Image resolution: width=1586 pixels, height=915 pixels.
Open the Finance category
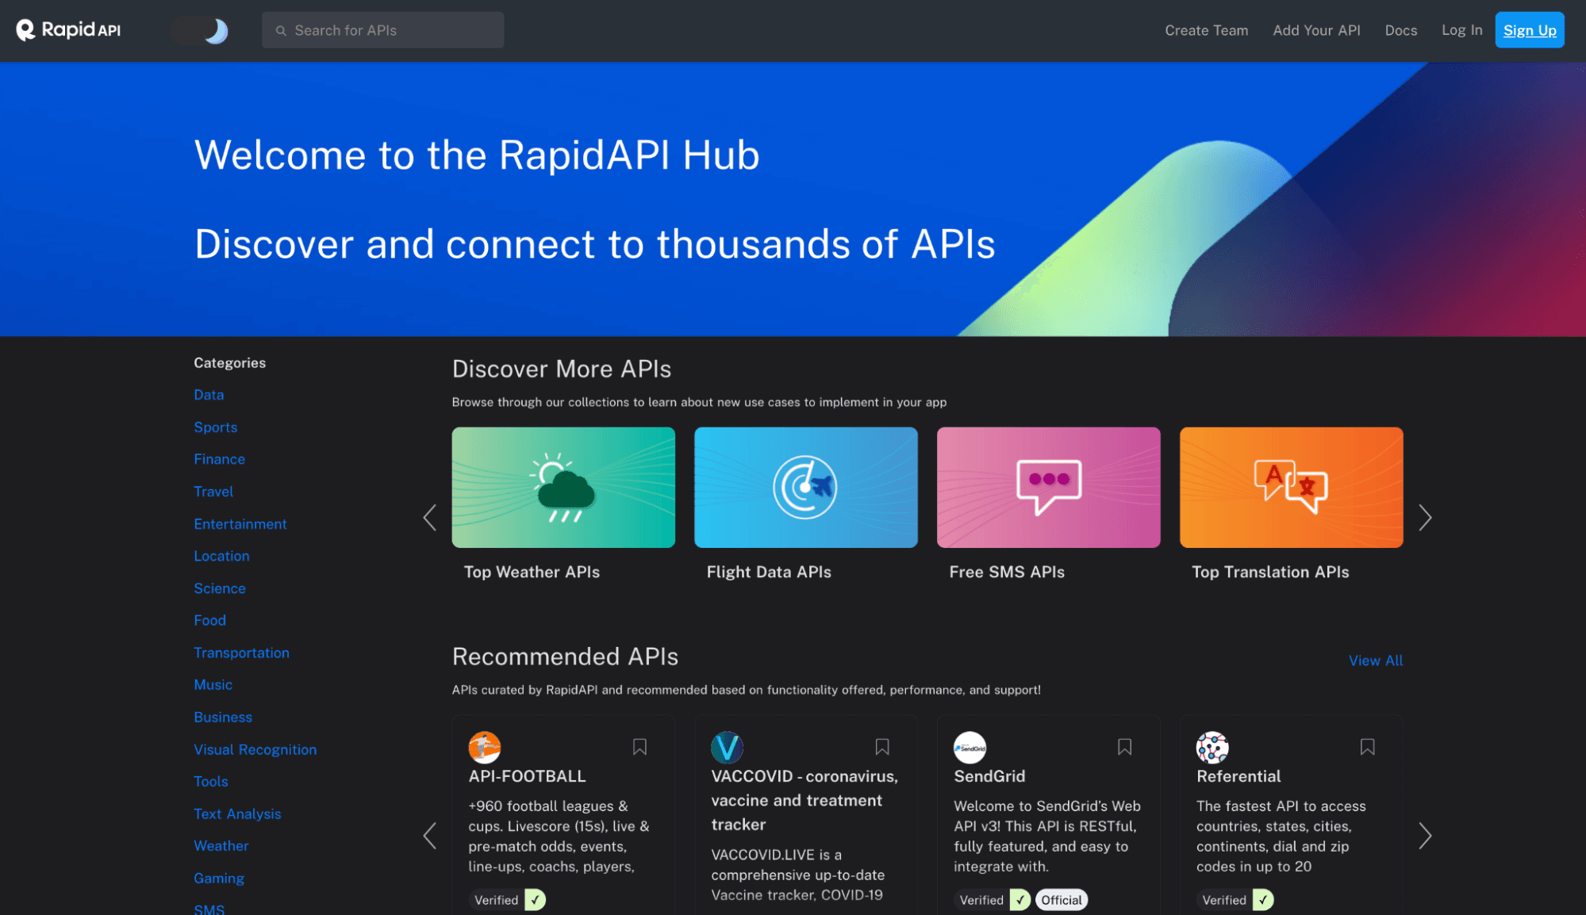219,459
